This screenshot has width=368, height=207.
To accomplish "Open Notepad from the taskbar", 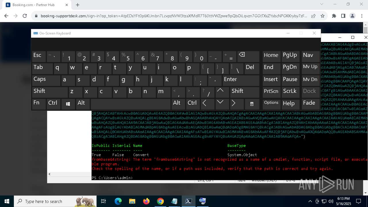I will click(175, 201).
